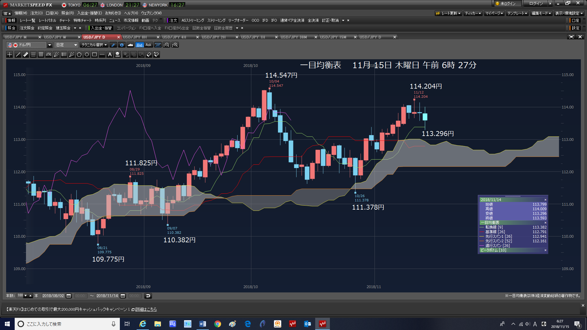This screenshot has height=330, width=587.
Task: Click the blue info icon
Action: pyautogui.click(x=122, y=45)
